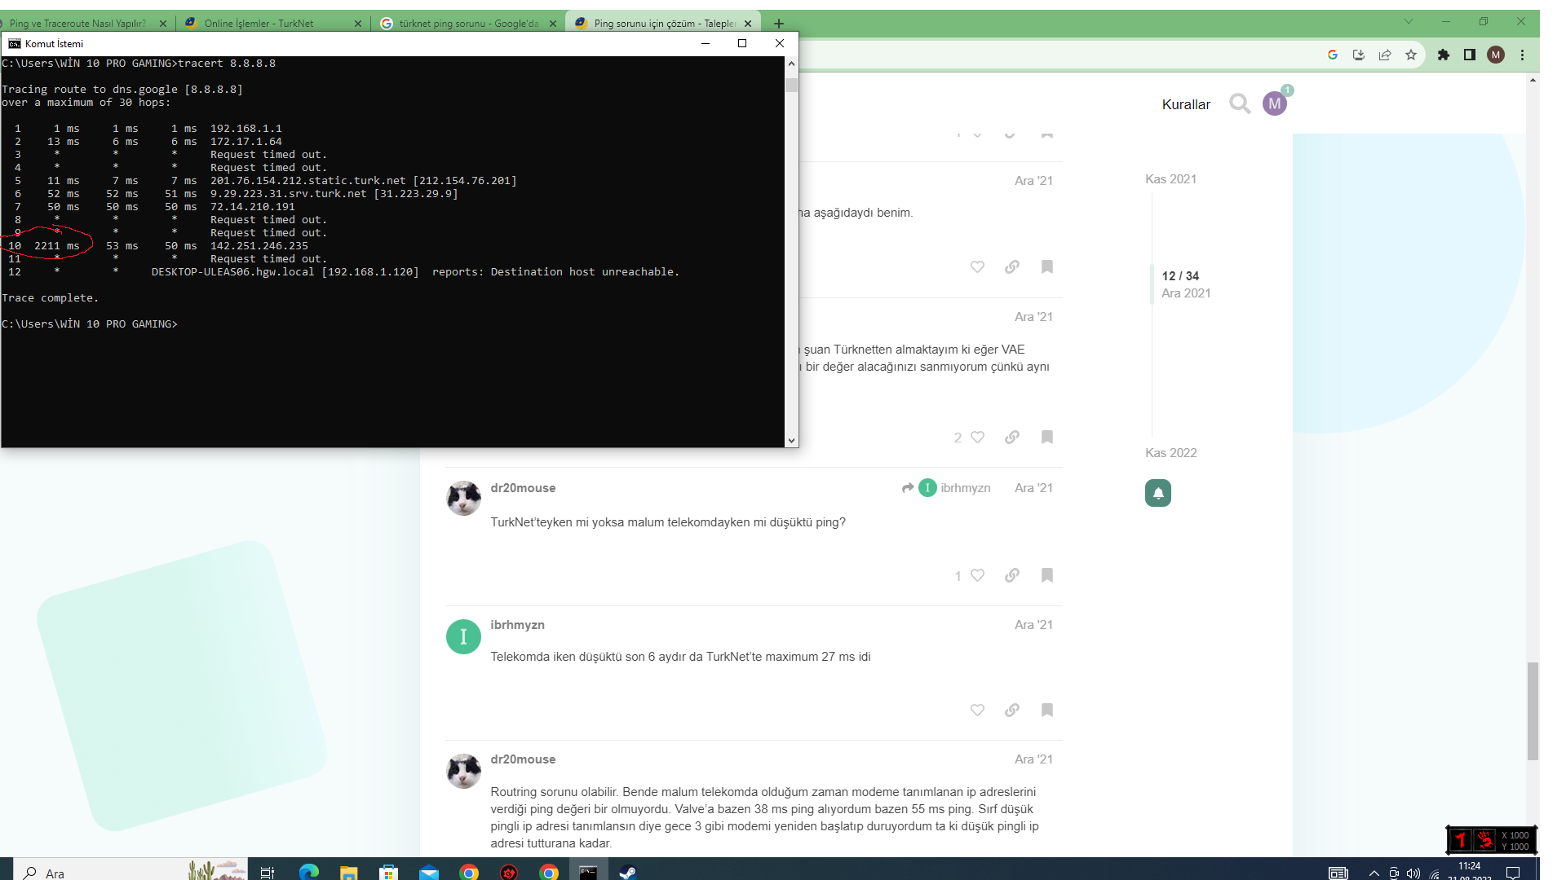Copy link of the 'şuan Türknetten' post
Image resolution: width=1566 pixels, height=880 pixels.
coord(1012,438)
